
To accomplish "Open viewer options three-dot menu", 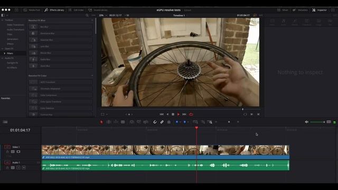I will [261, 15].
